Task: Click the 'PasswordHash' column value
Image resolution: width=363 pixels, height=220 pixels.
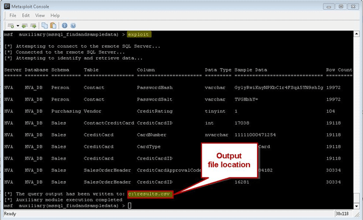Action: tap(154, 88)
